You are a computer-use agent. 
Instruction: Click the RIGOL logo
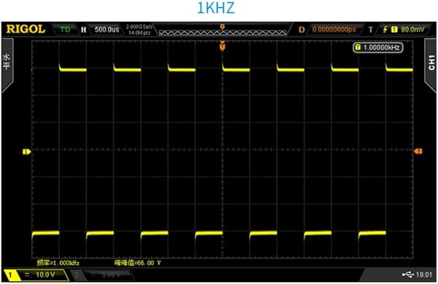pyautogui.click(x=26, y=29)
